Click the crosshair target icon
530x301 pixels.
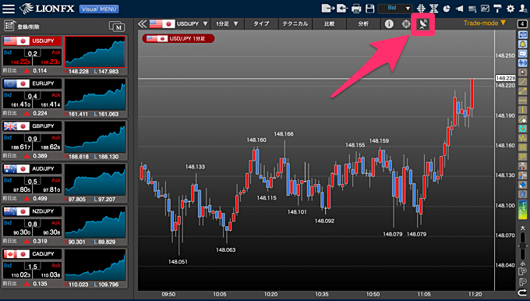pos(406,24)
